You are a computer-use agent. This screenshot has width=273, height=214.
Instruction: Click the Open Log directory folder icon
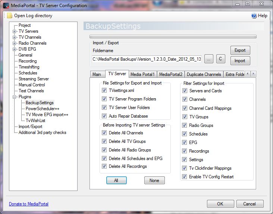click(10, 16)
